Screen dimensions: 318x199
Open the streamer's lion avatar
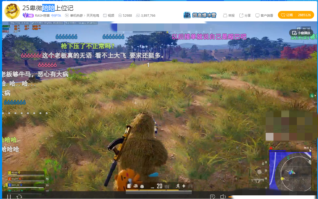(12, 11)
